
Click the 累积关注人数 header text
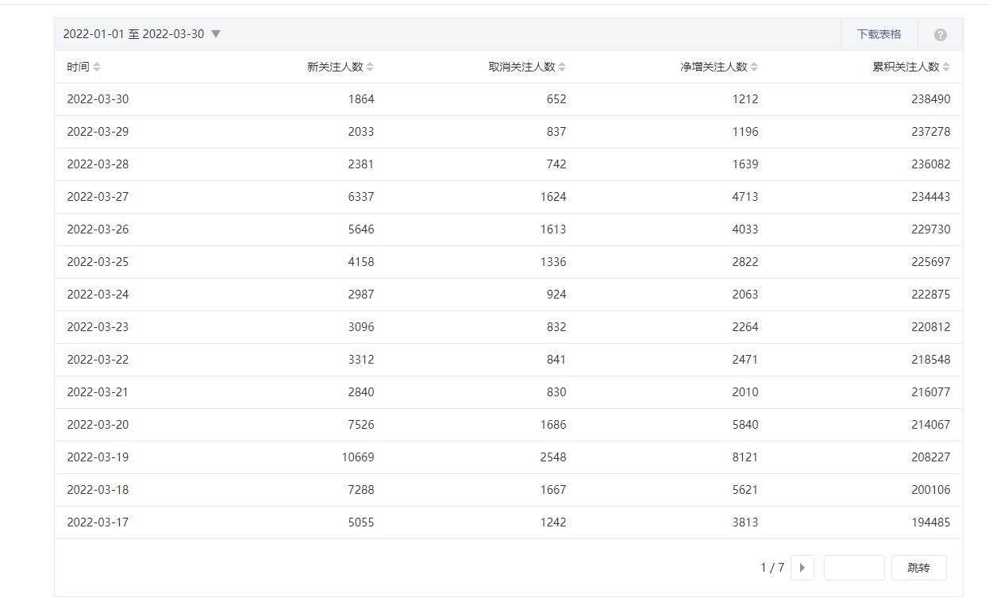(905, 67)
